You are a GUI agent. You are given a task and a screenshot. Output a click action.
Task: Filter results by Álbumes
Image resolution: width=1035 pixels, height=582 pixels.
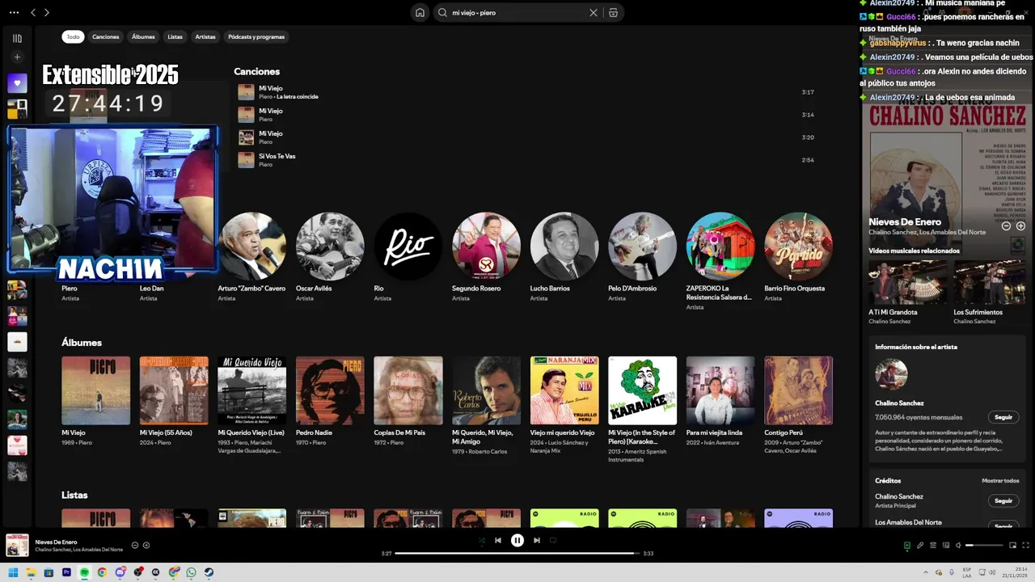143,36
